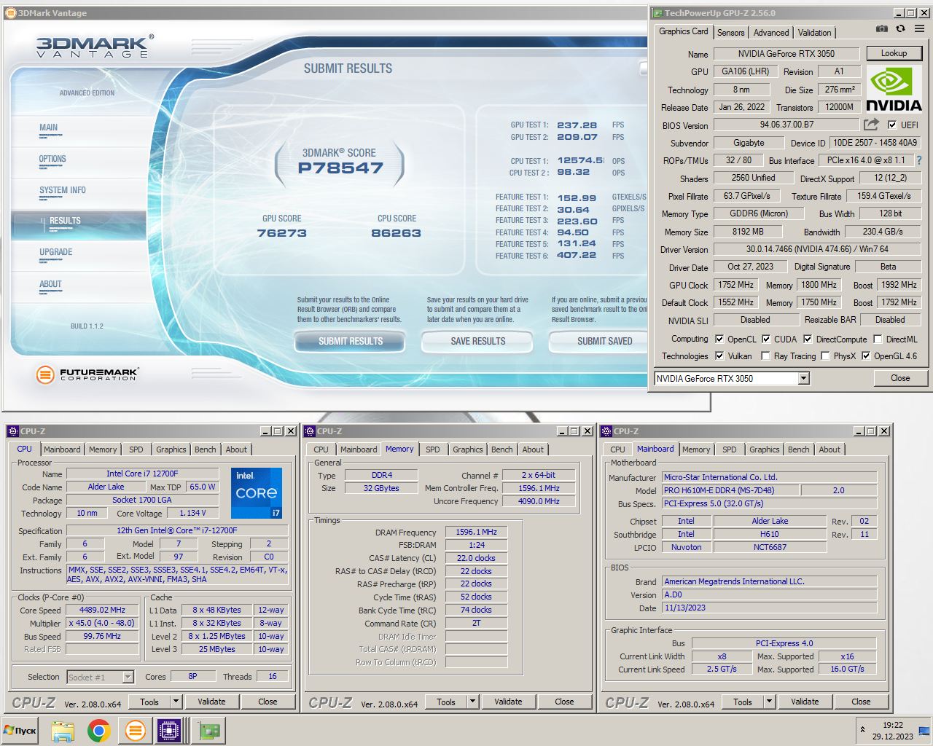Viewport: 933px width, 746px height.
Task: Click the GPU-Z screenshot camera icon
Action: 882,29
